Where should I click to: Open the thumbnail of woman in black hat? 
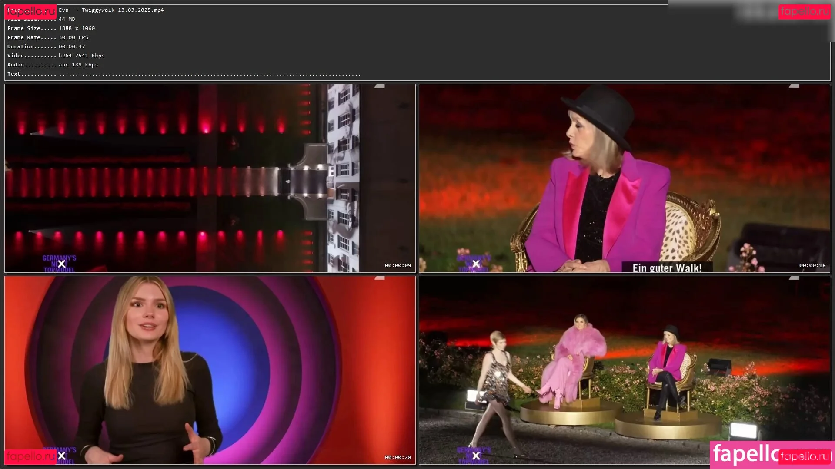click(x=624, y=178)
